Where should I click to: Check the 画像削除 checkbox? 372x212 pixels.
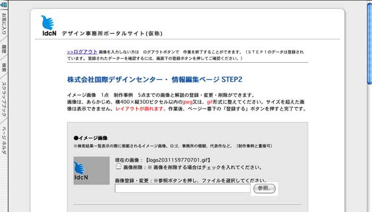[x=119, y=166]
